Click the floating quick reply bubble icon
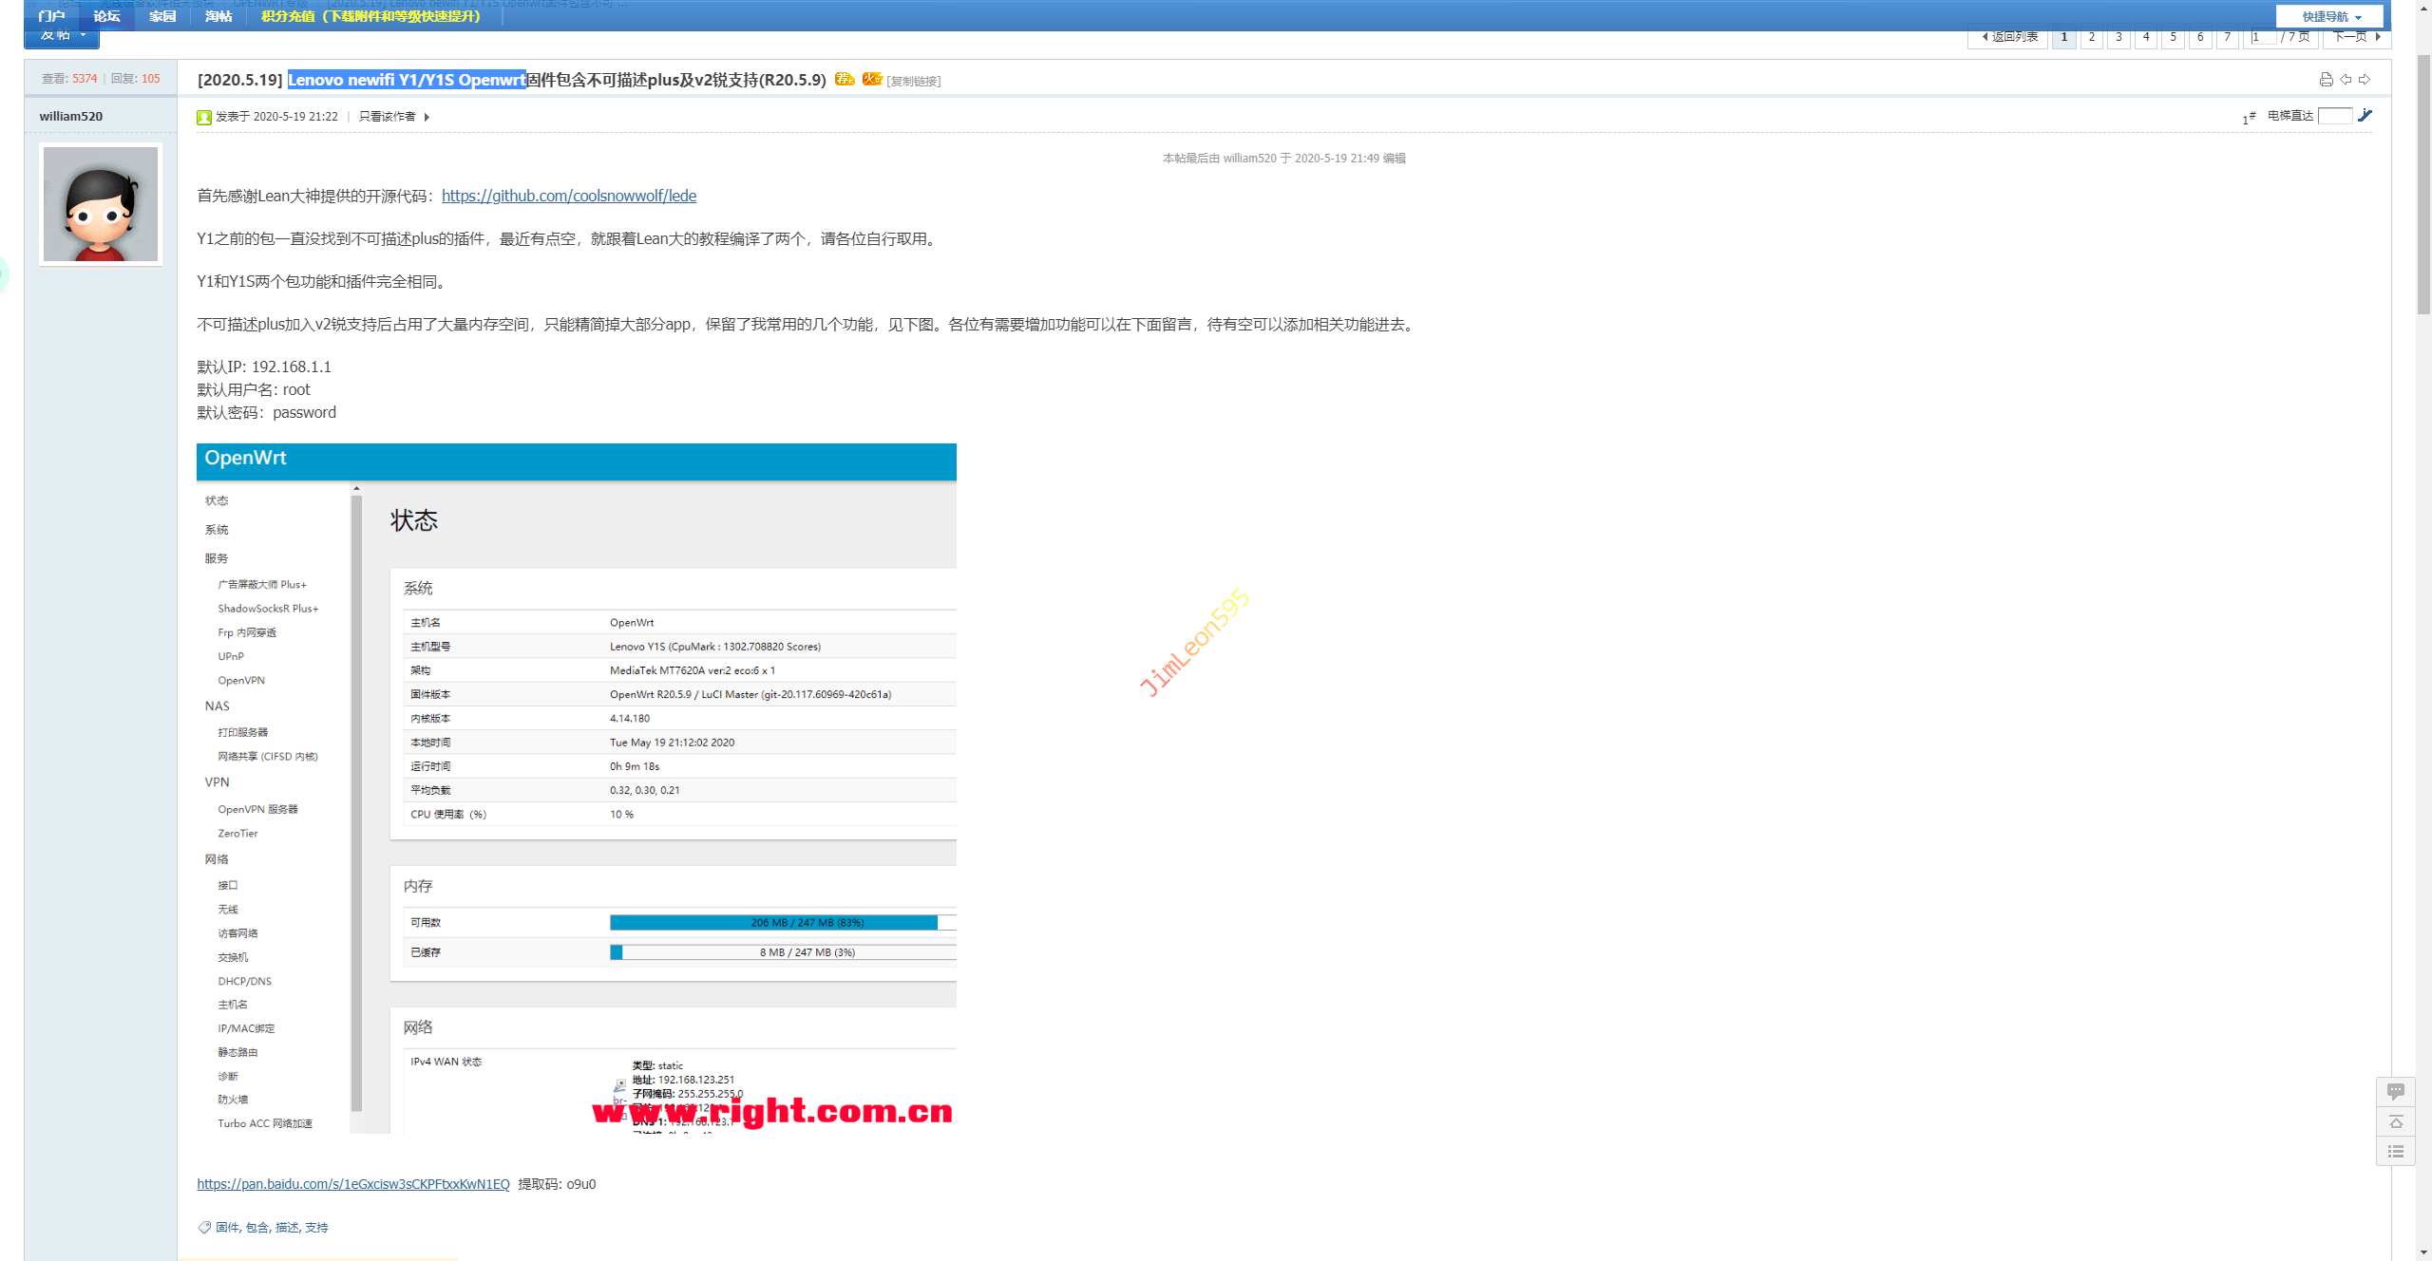Image resolution: width=2432 pixels, height=1261 pixels. 2395,1092
